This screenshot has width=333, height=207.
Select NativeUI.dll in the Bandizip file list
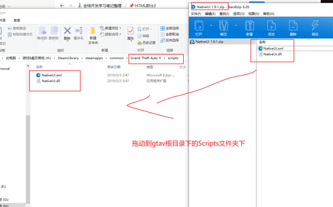pos(273,54)
